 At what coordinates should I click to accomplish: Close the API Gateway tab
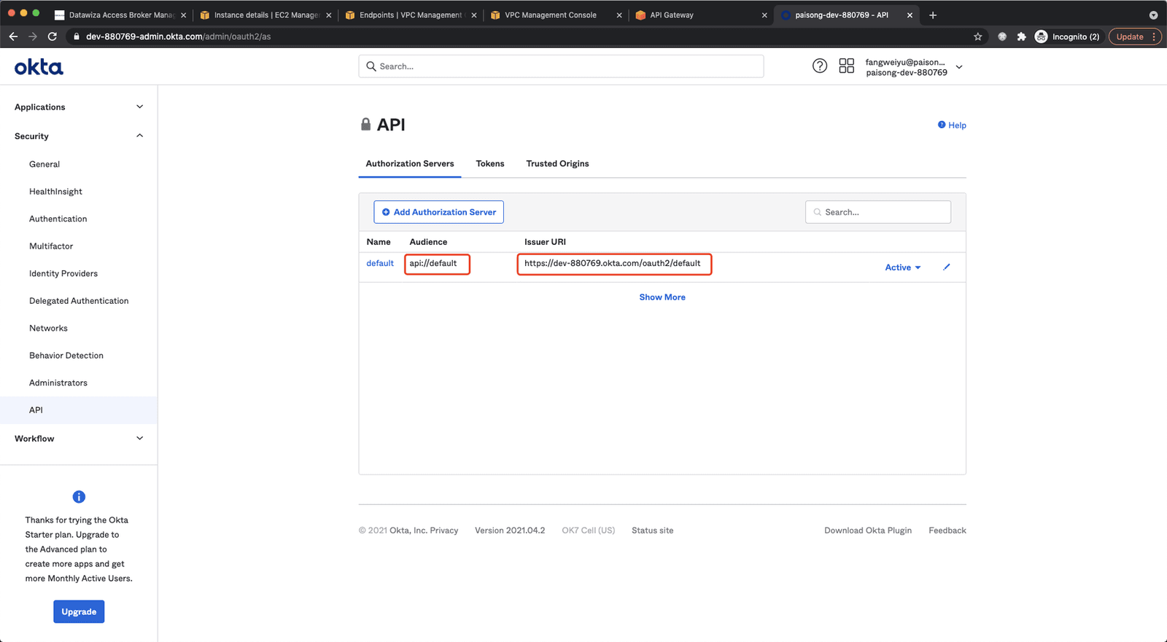click(764, 15)
